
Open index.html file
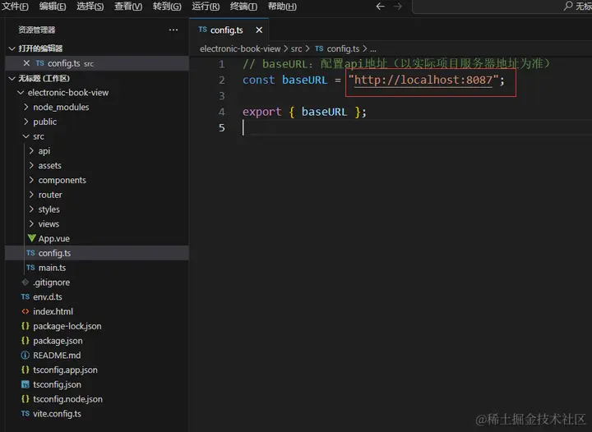click(53, 312)
